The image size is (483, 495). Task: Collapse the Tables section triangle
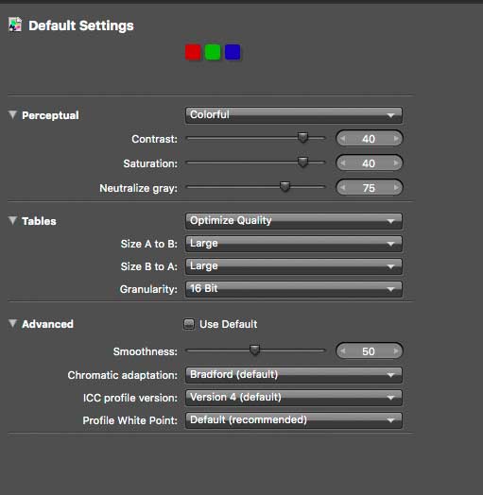(12, 220)
